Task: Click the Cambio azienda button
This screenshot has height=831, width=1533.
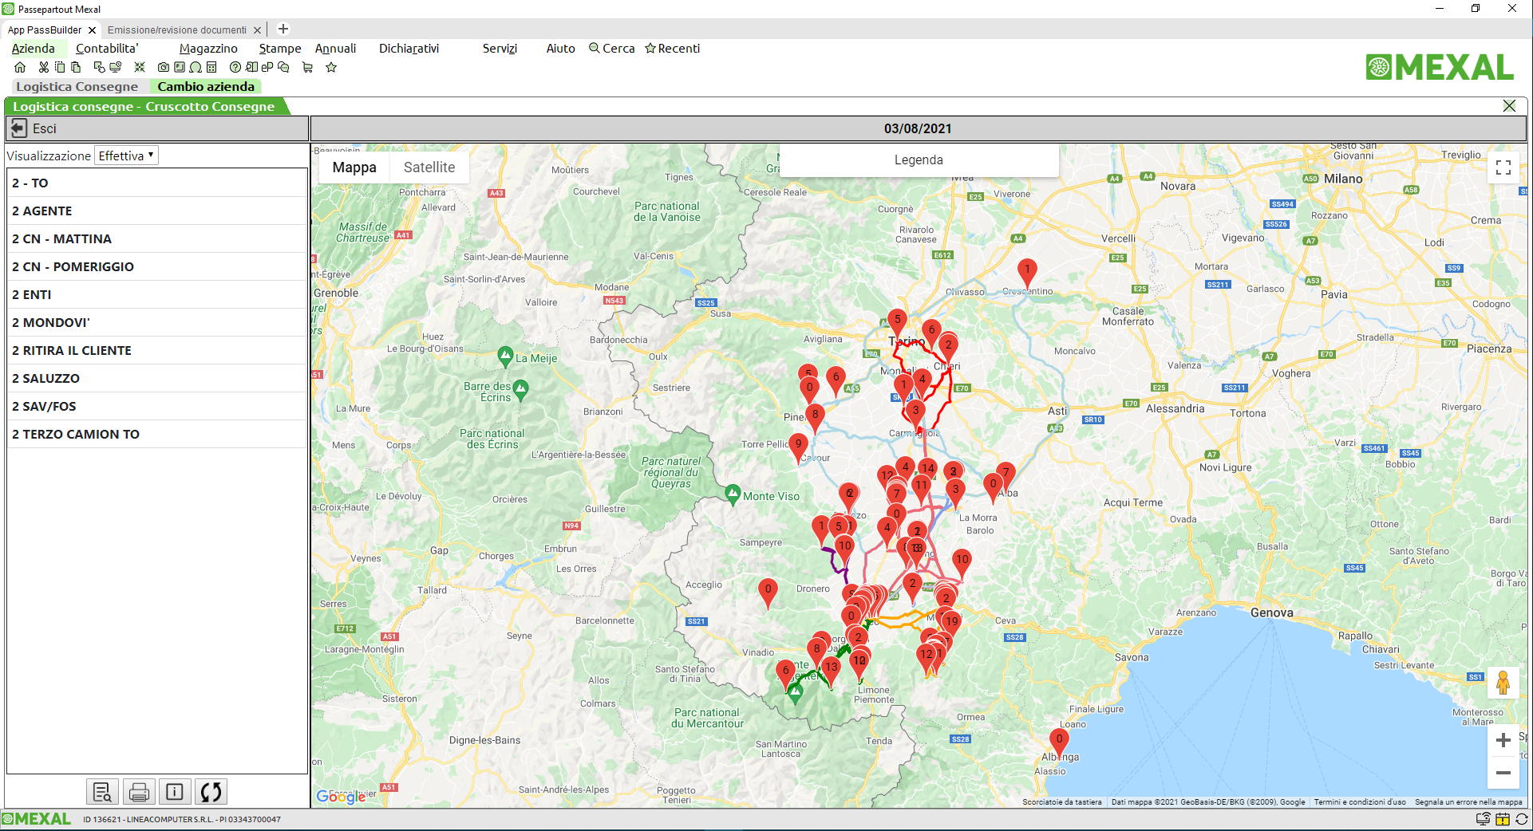Action: (206, 86)
